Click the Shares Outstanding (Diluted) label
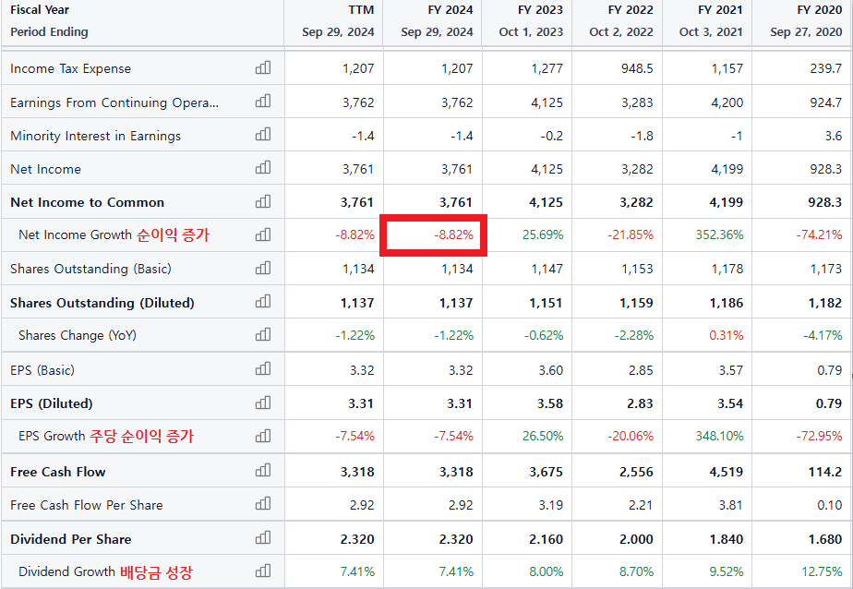The image size is (853, 589). [102, 303]
